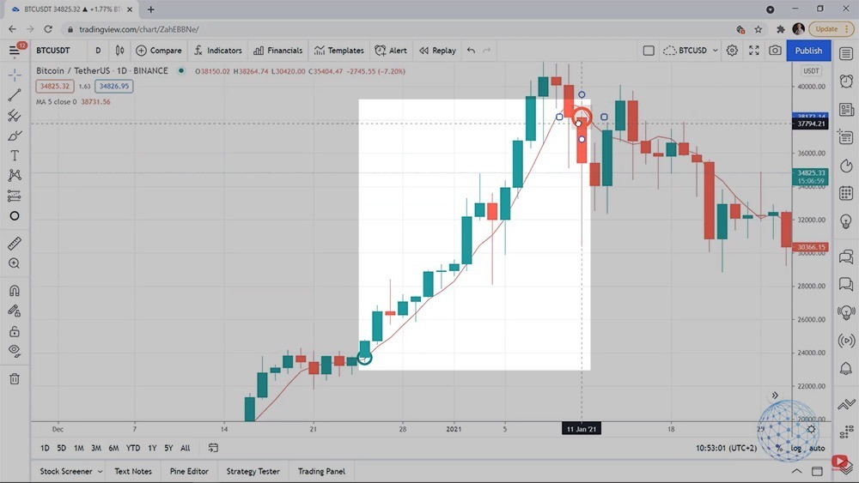Toggle the log scale option

(796, 448)
